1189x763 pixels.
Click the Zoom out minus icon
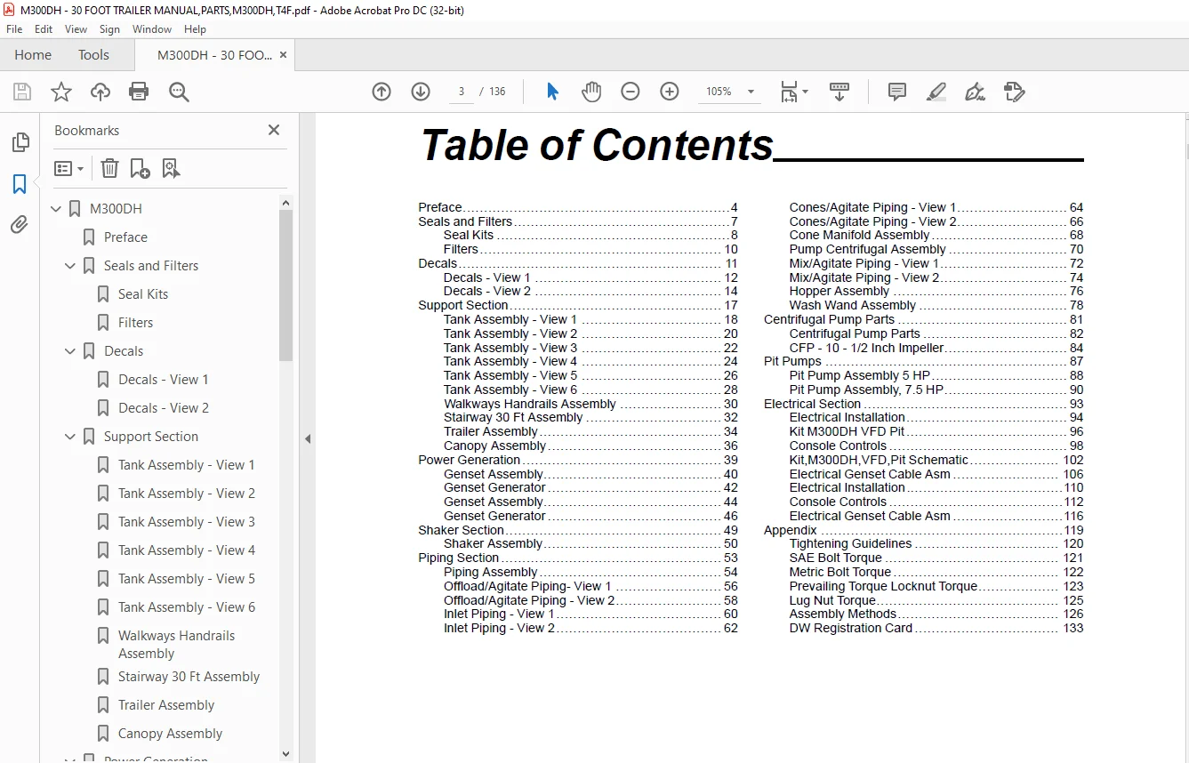[631, 92]
